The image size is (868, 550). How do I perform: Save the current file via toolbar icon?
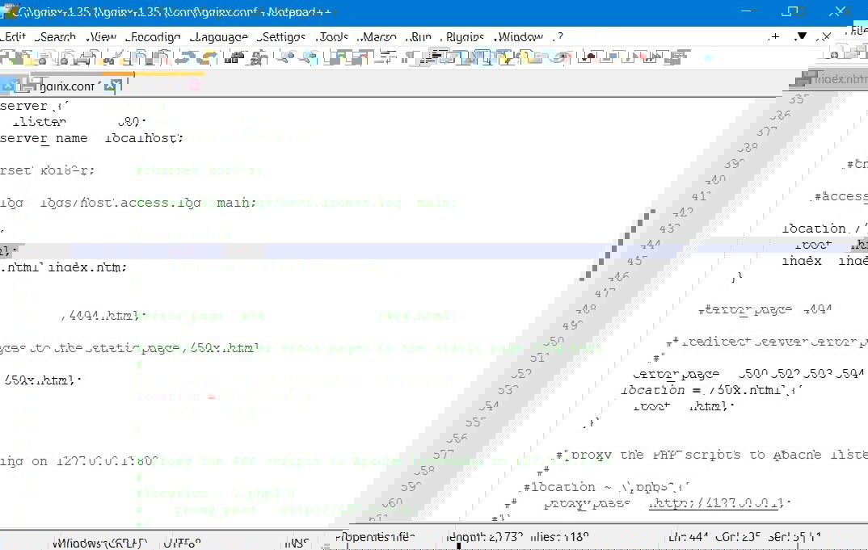(43, 57)
